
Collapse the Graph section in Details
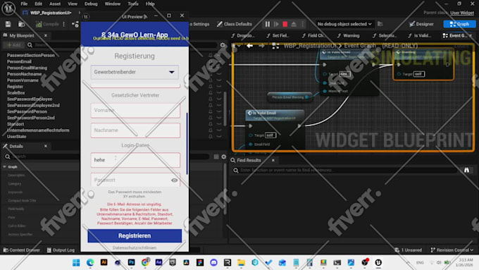5,167
